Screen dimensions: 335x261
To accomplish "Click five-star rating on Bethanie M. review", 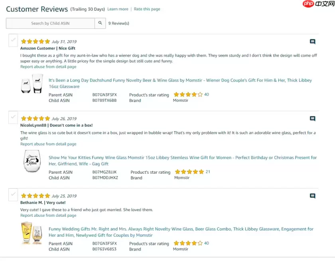I will [x=35, y=196].
